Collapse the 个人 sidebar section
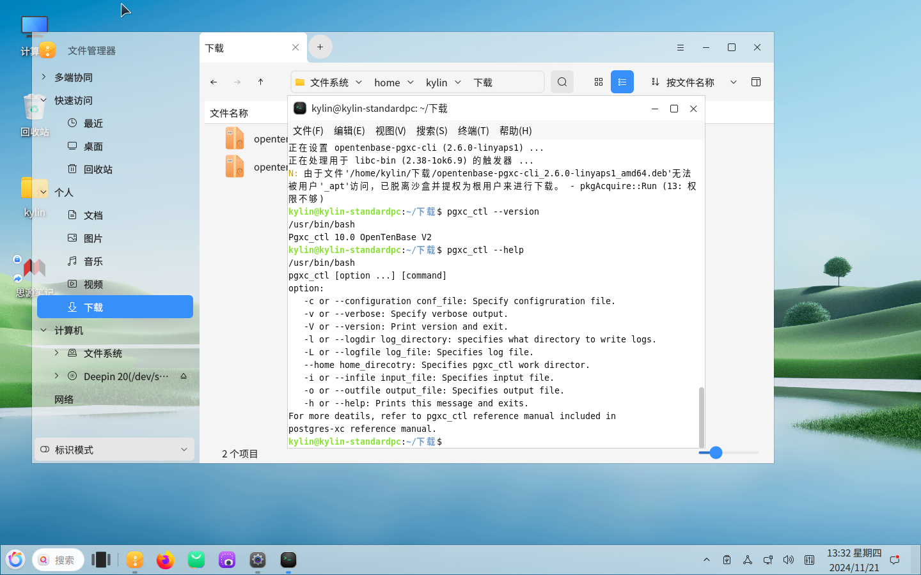This screenshot has height=575, width=921. point(43,192)
